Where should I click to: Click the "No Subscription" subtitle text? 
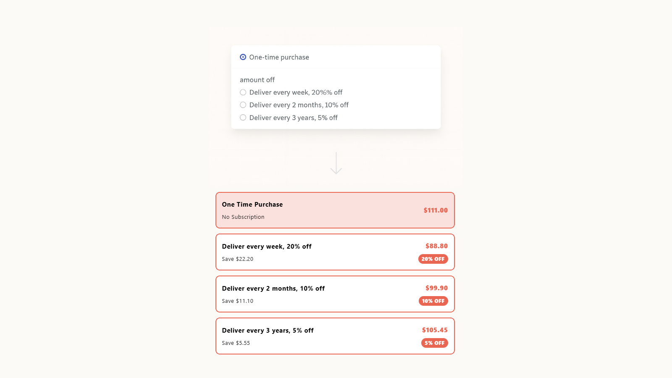point(243,217)
